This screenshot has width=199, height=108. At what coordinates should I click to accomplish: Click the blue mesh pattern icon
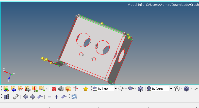74,97
